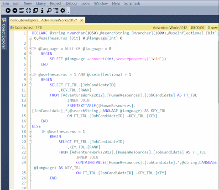Click 'INNER JOIN' on line 13
This screenshot has width=219, height=190.
click(78, 100)
